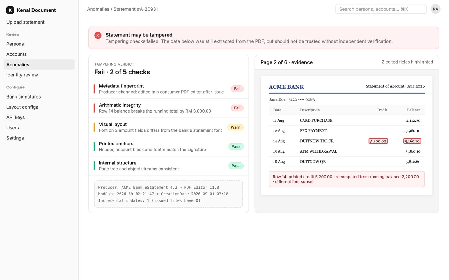Open the RA user avatar
The height and width of the screenshot is (280, 449).
(435, 9)
